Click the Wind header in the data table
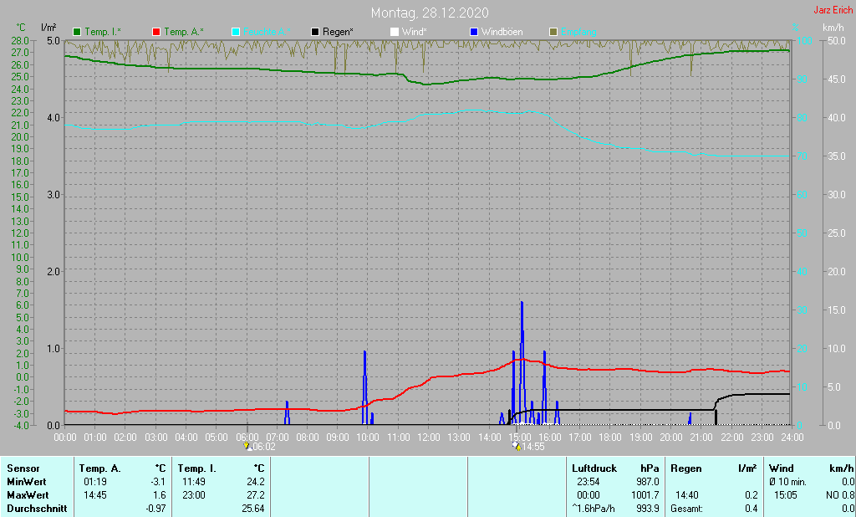856x517 pixels. (781, 468)
